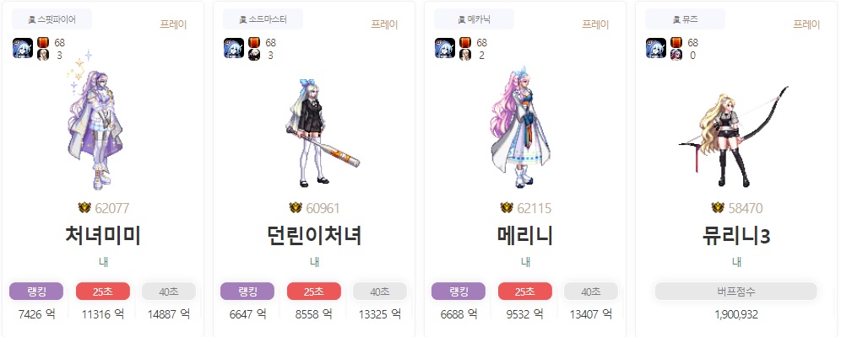
Task: Select 랭킹 tab on 처녀미미 card
Action: (36, 292)
